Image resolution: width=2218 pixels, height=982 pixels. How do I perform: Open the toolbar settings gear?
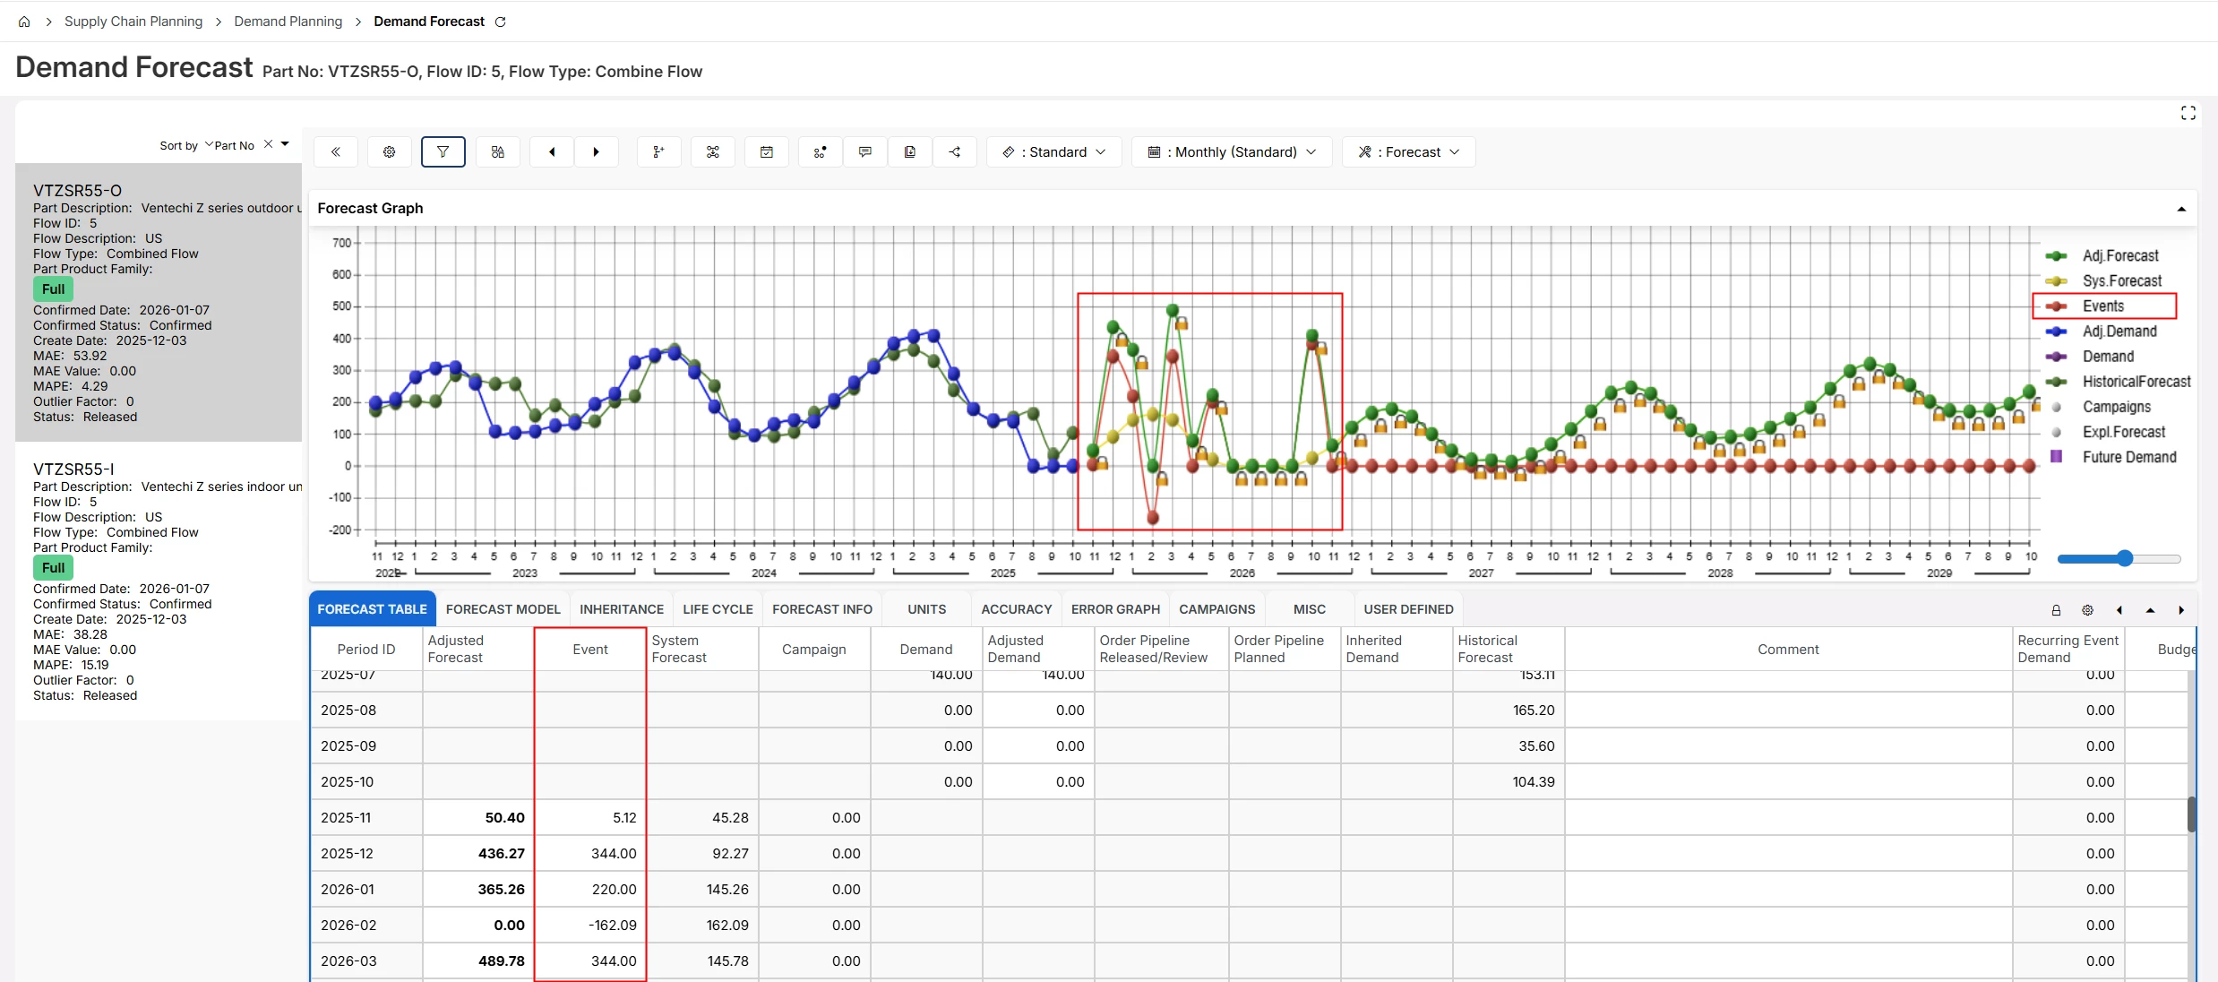click(x=389, y=152)
